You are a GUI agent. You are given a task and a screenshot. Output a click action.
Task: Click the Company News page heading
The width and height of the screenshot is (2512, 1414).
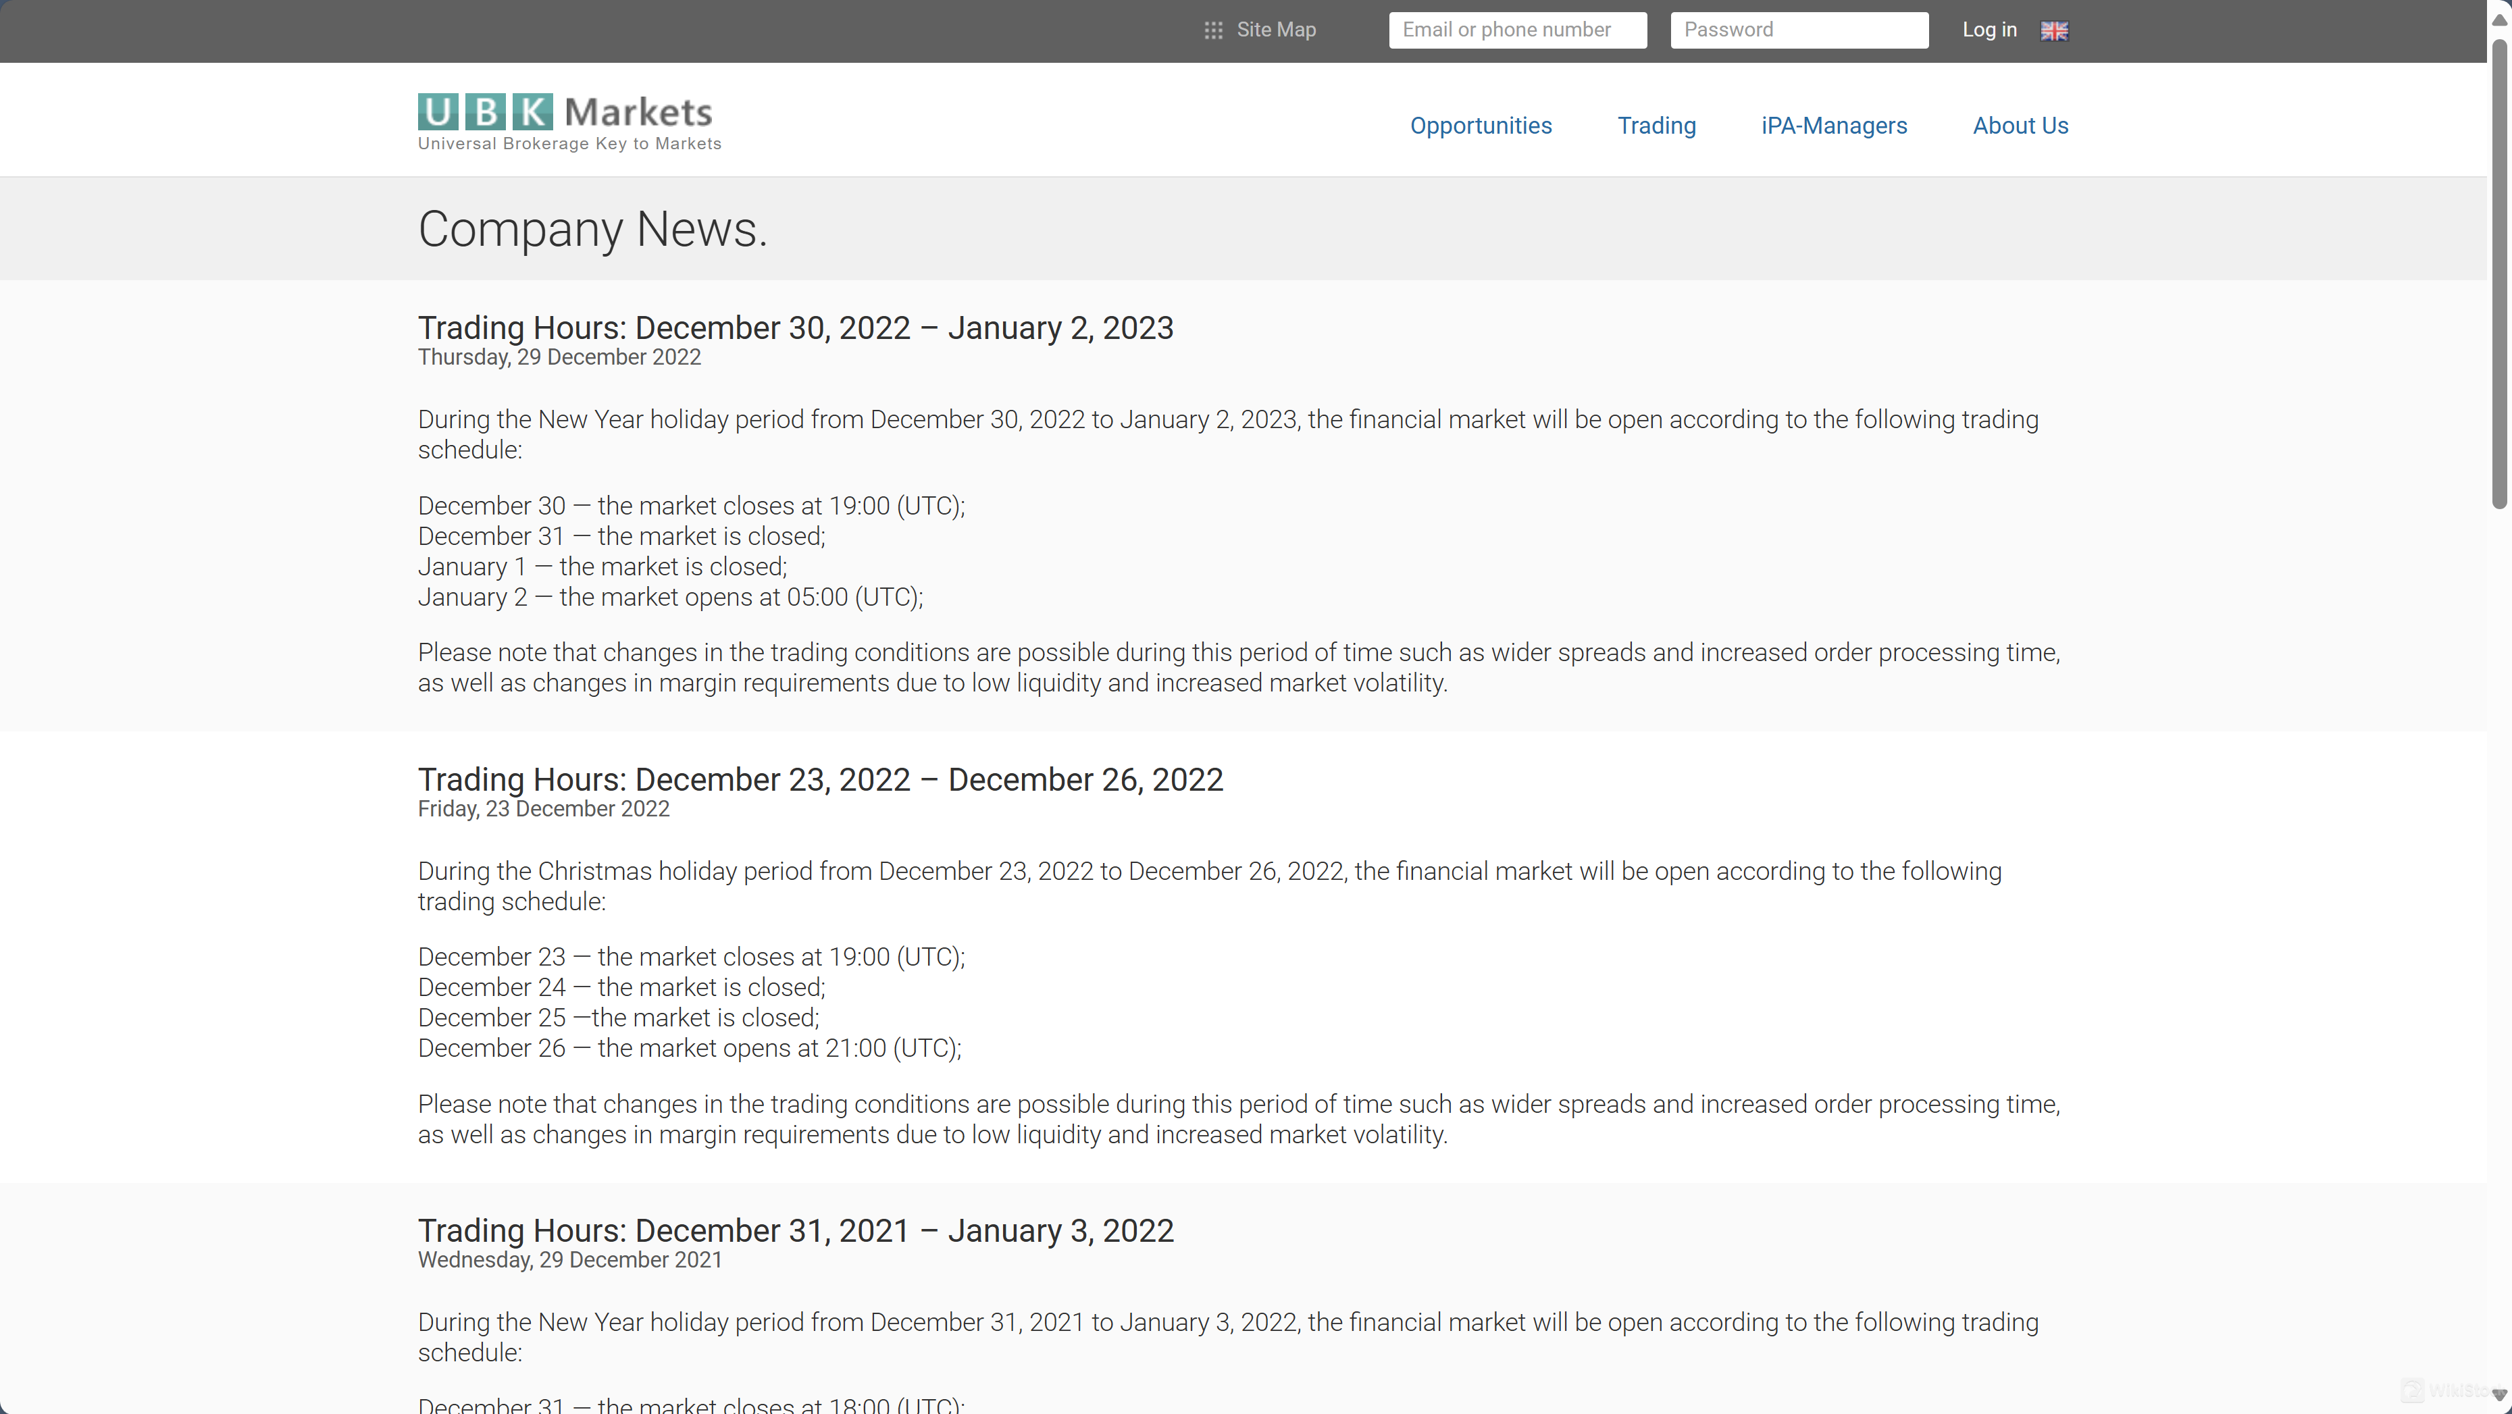(x=592, y=230)
